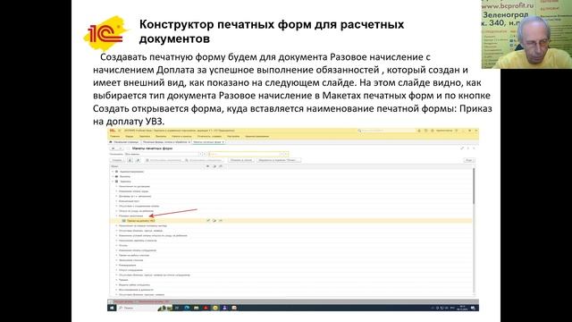This screenshot has height=322, width=572.
Task: Open the Настройка section menu
Action: [x=233, y=136]
